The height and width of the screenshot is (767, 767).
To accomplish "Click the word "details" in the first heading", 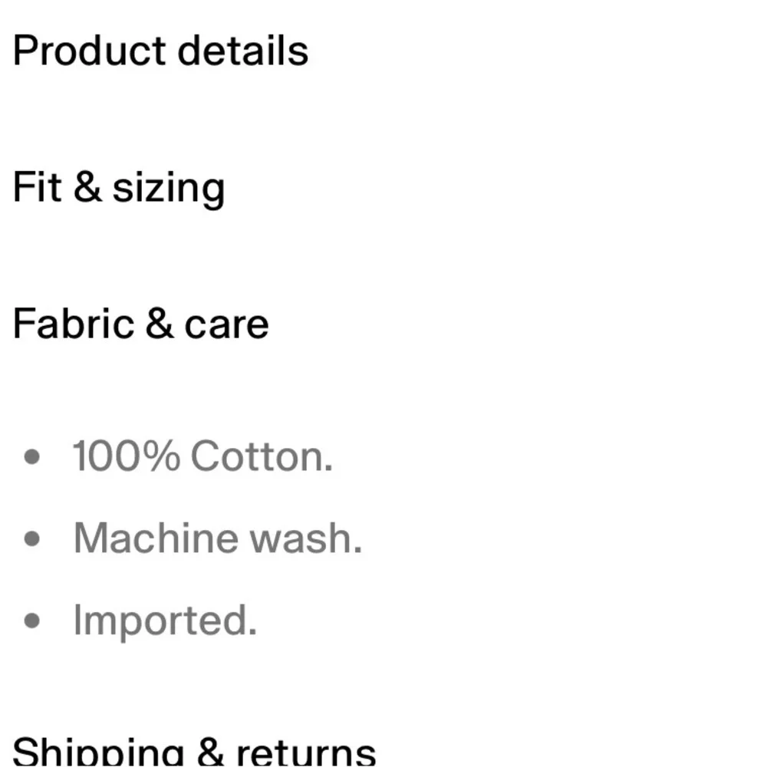I will (243, 51).
